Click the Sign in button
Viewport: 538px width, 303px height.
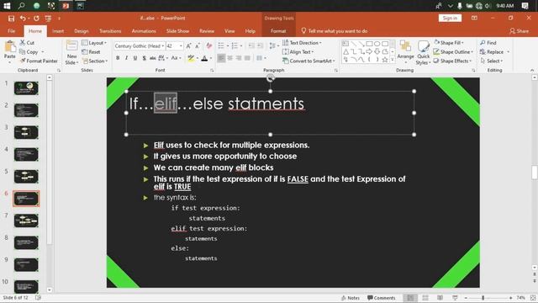click(x=450, y=18)
